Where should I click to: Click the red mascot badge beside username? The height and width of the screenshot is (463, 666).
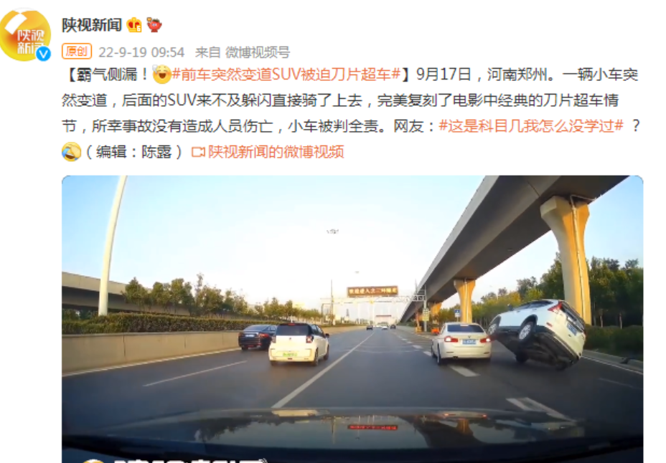click(x=154, y=25)
